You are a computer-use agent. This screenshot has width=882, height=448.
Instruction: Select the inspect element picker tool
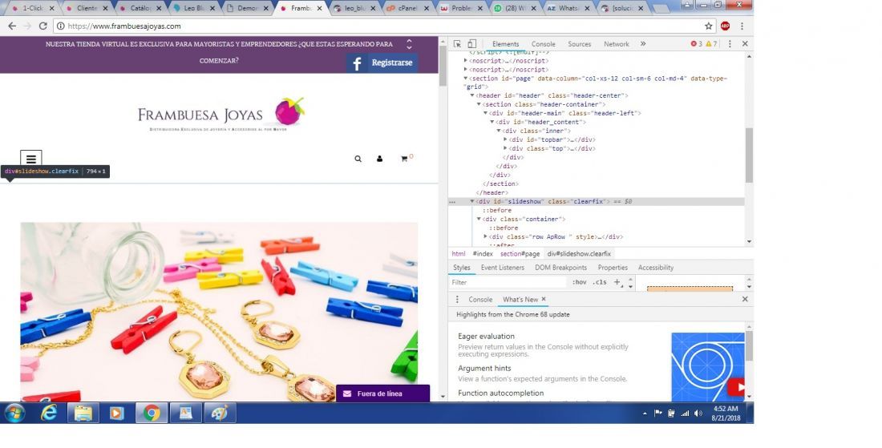457,44
